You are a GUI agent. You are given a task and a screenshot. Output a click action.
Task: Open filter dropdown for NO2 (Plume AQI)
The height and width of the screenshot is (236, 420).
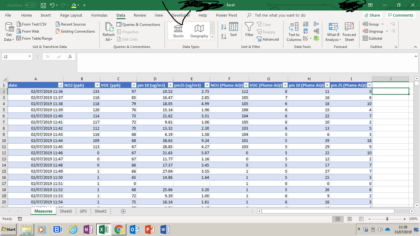246,85
